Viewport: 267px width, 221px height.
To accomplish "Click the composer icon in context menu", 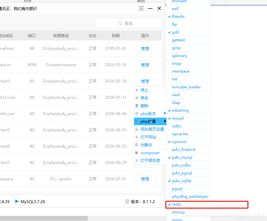I will tap(137, 153).
